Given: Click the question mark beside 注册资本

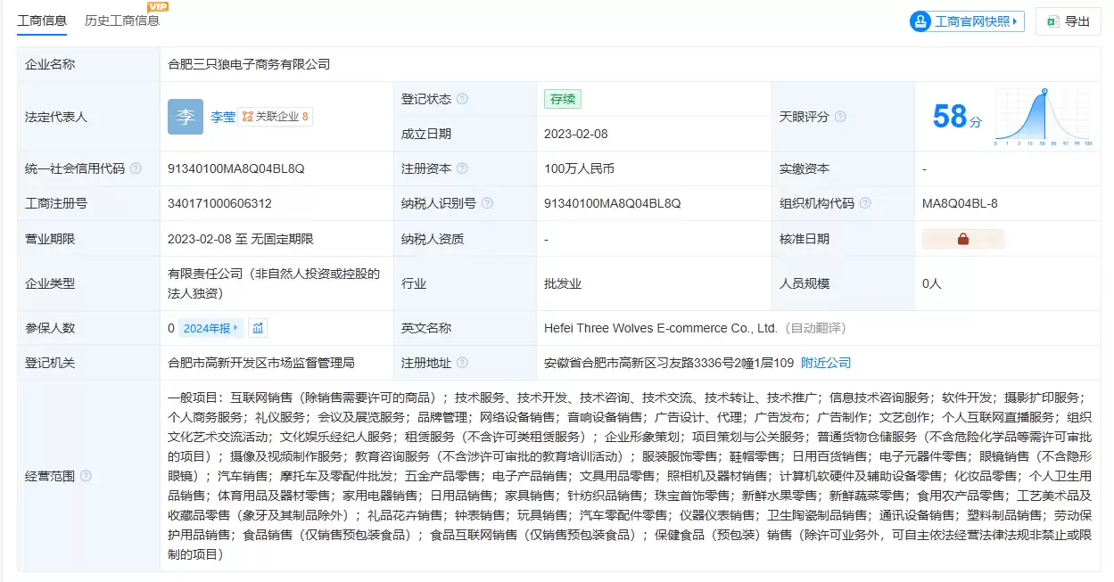Looking at the screenshot, I should [462, 168].
